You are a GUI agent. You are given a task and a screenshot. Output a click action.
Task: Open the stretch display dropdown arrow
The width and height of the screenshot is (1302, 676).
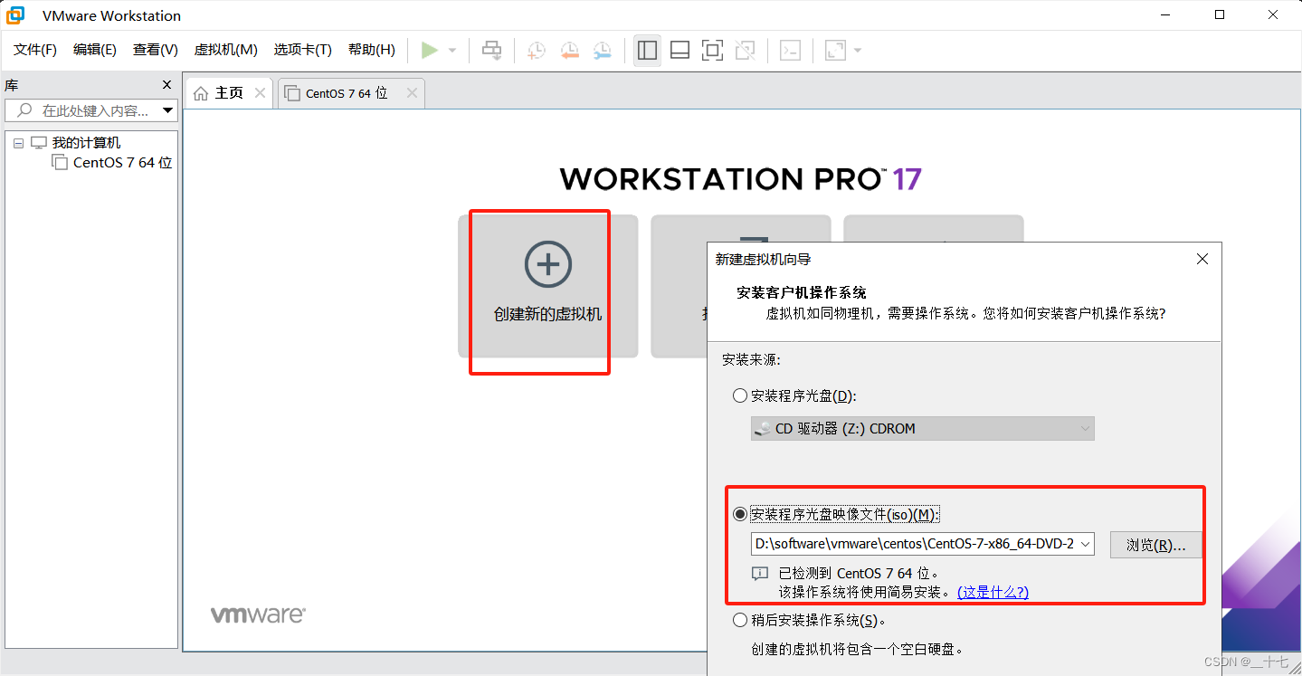857,51
